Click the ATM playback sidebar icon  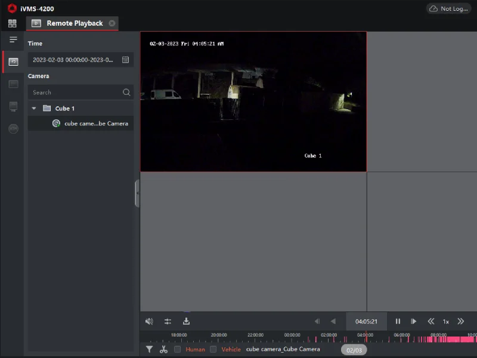coord(13,128)
